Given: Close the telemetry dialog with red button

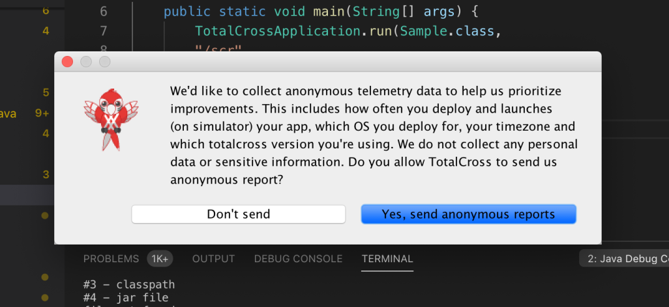Looking at the screenshot, I should pyautogui.click(x=67, y=62).
